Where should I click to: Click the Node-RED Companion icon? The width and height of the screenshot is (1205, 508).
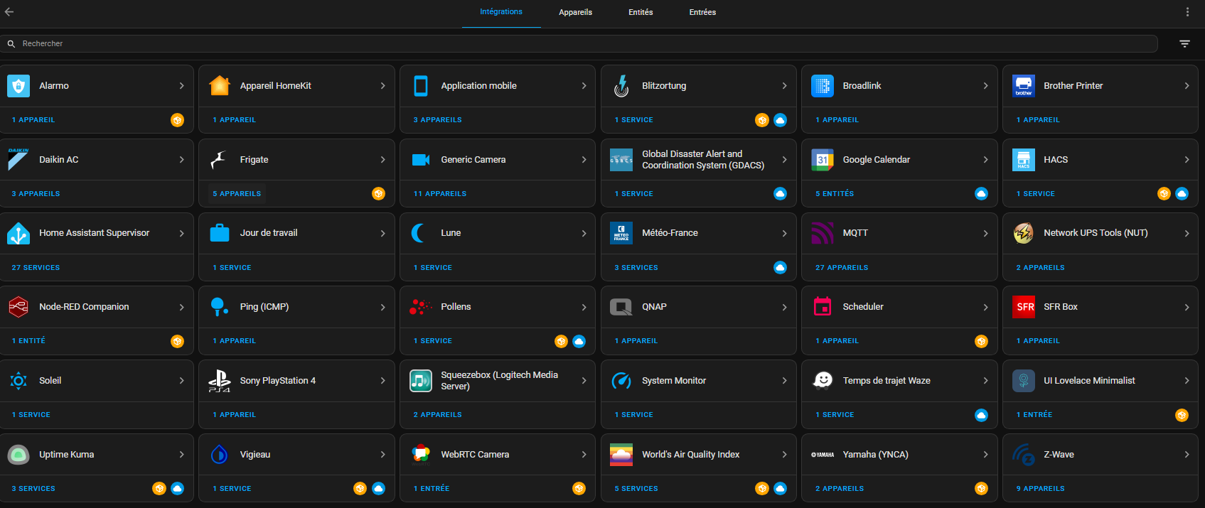(18, 307)
